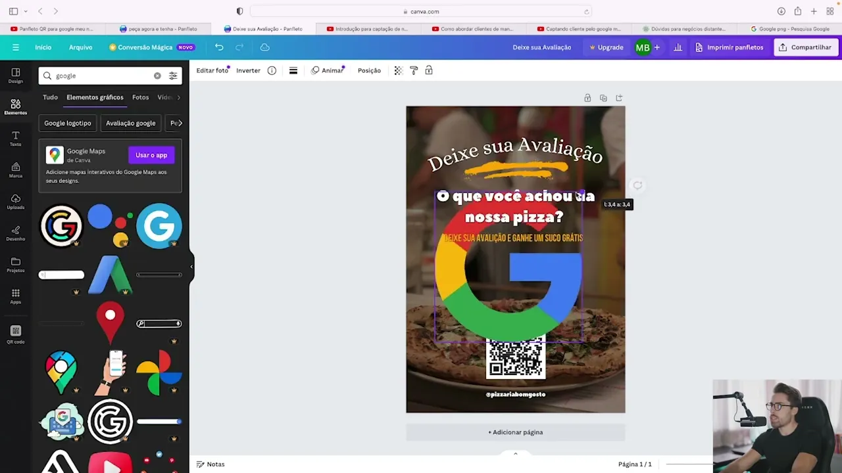Switch to the Vídeos tab
842x473 pixels.
coord(164,97)
